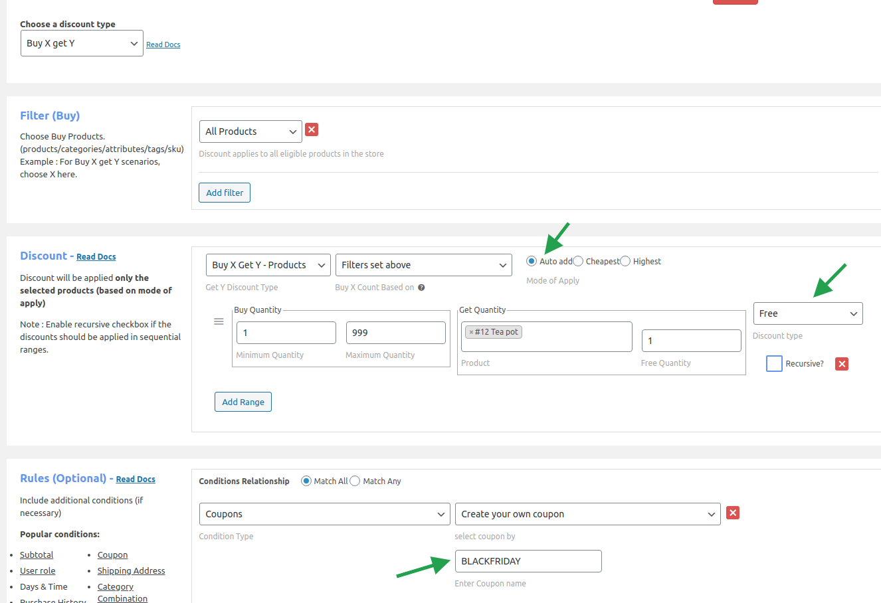Select the Auto add mode radio button
The height and width of the screenshot is (603, 881).
point(532,261)
